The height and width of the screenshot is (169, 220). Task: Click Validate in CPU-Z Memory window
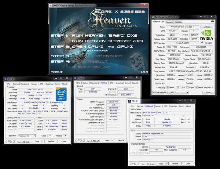coord(121,140)
